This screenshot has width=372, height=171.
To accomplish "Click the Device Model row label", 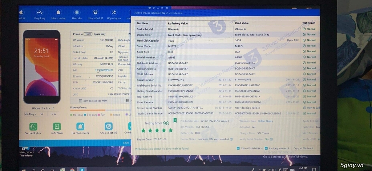I will point(145,29).
